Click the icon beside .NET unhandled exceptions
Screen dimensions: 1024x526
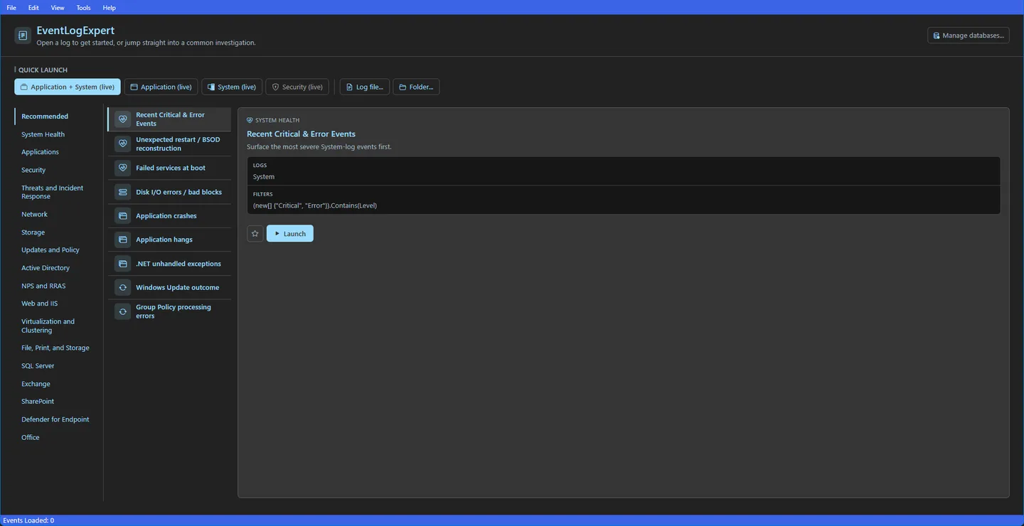[123, 264]
